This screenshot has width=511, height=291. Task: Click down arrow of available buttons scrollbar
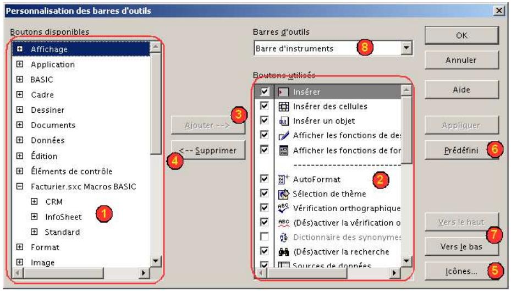tap(156, 261)
